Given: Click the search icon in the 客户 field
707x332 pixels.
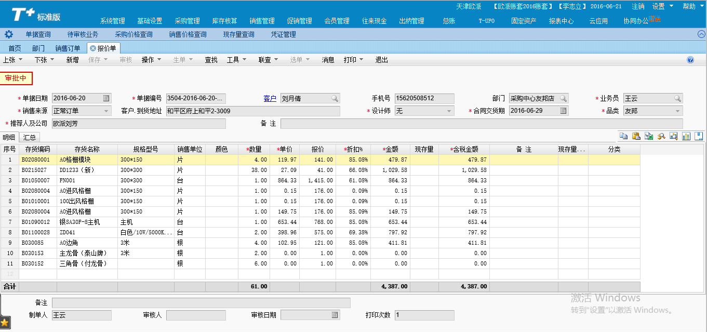Looking at the screenshot, I should 335,98.
